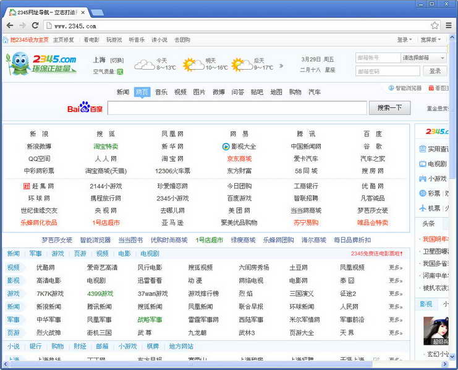Screen dimensions: 458x370
Task: Switch to the 军事 category tab
Action: tap(36, 253)
